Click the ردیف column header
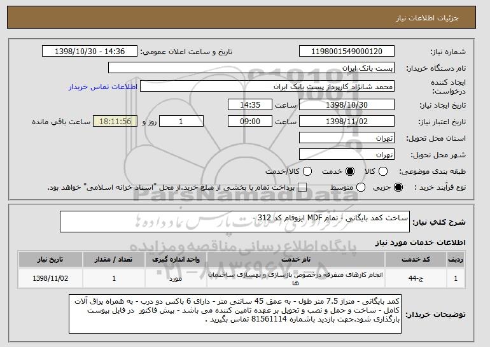This screenshot has height=347, width=490. (x=456, y=260)
